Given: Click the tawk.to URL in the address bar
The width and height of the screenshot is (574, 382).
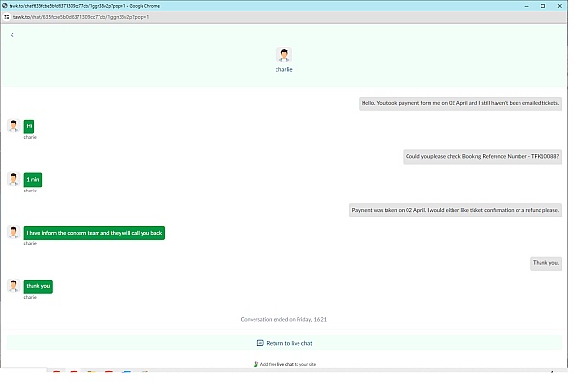Looking at the screenshot, I should coord(81,17).
